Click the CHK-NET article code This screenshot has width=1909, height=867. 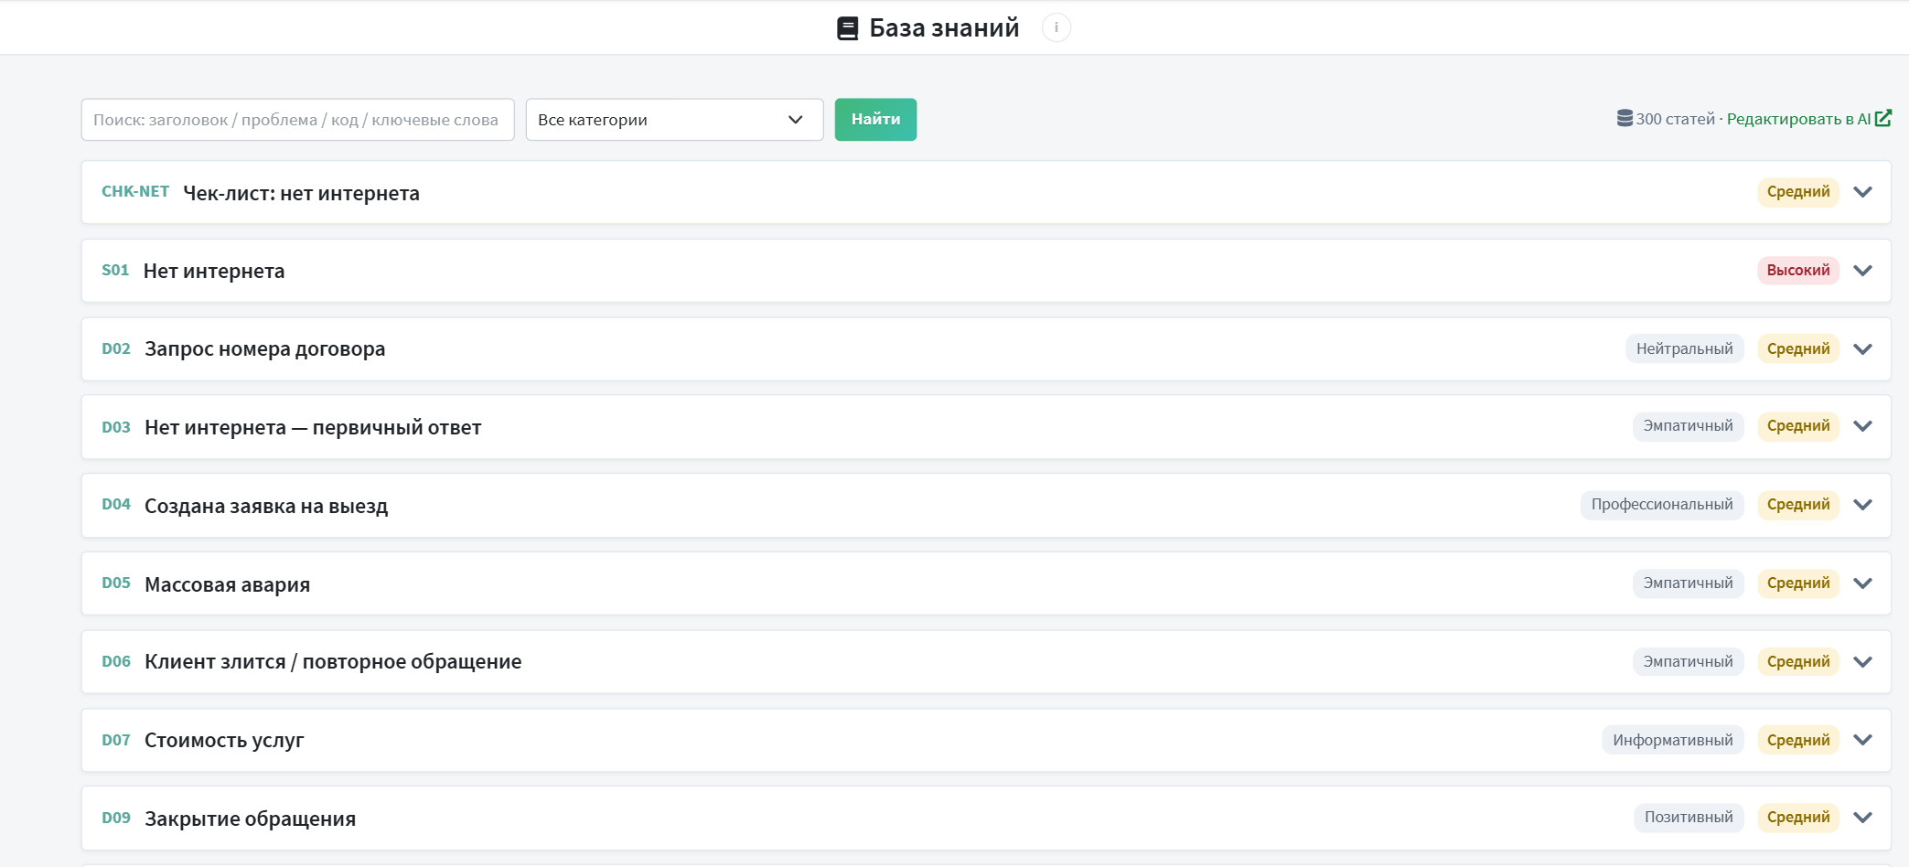point(135,191)
